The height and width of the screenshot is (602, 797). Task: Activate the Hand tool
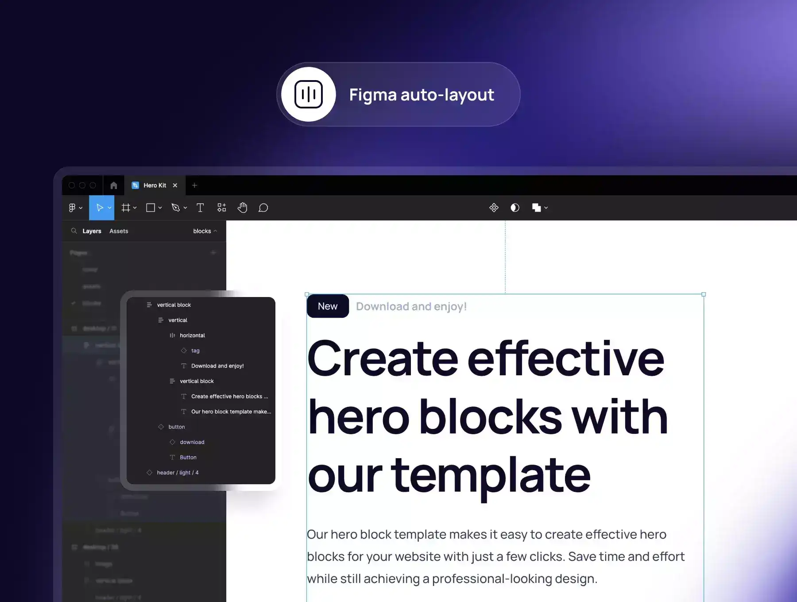(x=242, y=208)
